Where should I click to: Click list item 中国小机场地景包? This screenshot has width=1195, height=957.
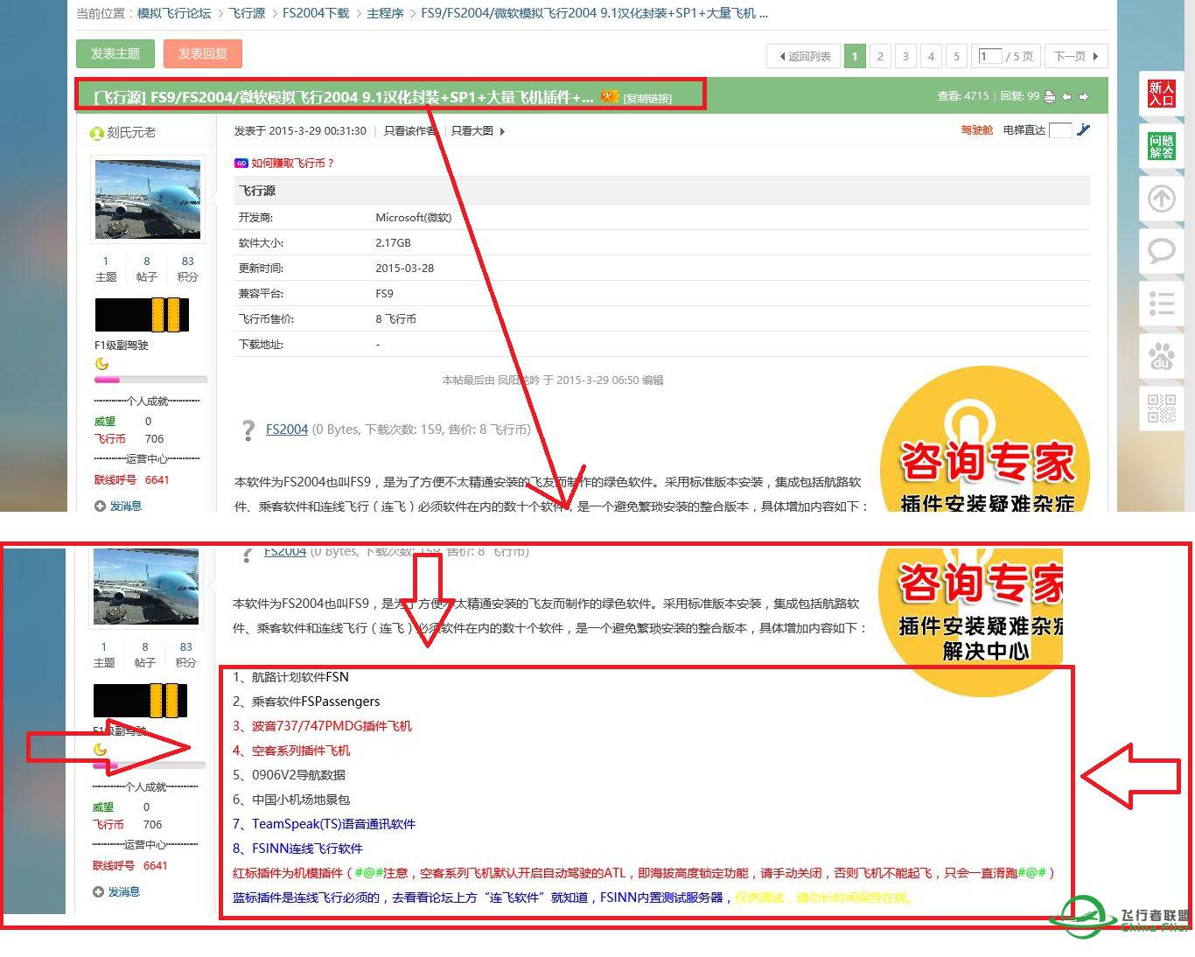coord(301,800)
